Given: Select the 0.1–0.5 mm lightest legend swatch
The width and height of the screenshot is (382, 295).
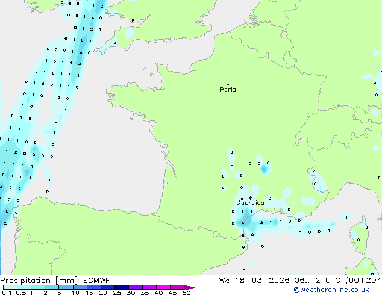Looking at the screenshot, I should coord(10,287).
